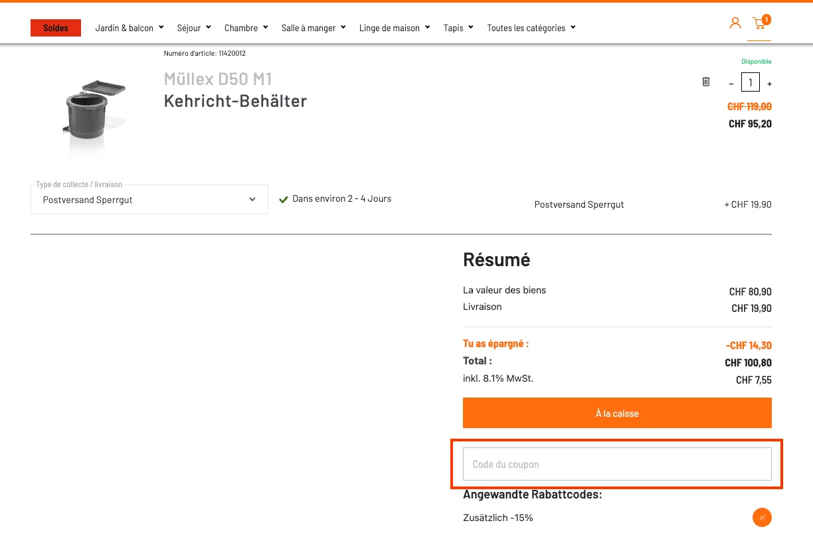Click the Dans environ 2 - 4 Jours text
Screen dimensions: 813x533
pyautogui.click(x=342, y=198)
